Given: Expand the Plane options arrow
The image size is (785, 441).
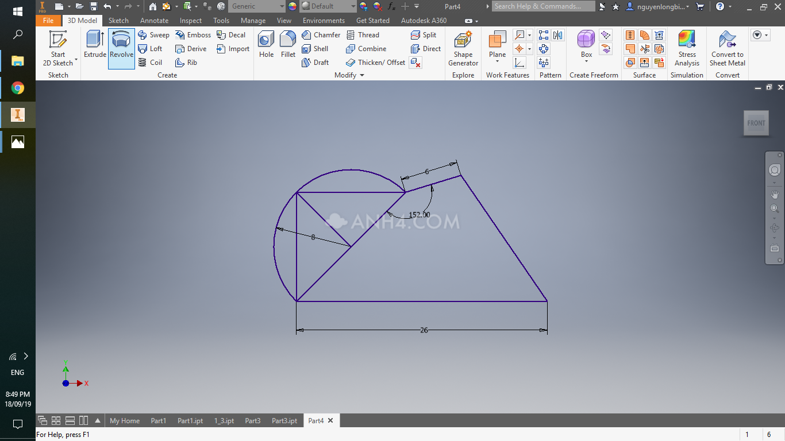Looking at the screenshot, I should point(497,61).
